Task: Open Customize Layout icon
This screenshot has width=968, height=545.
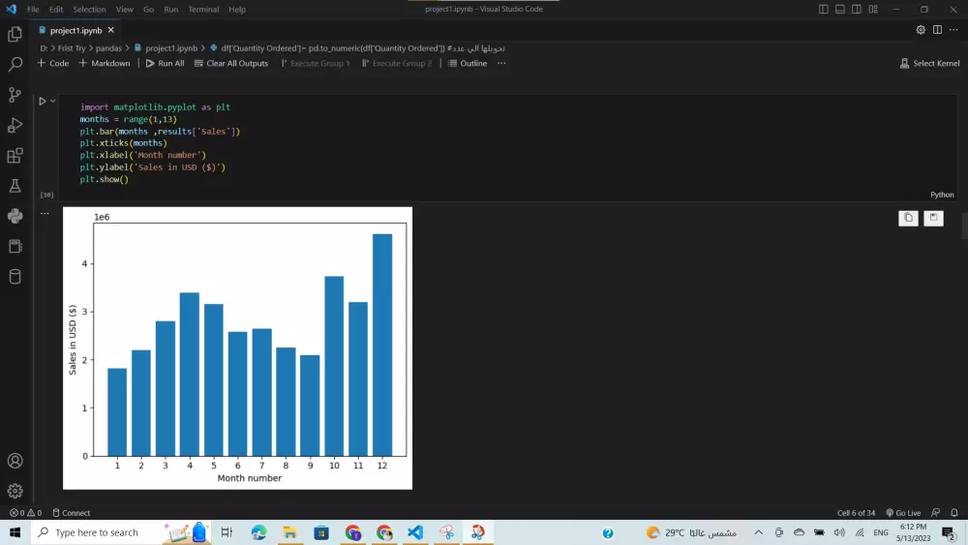Action: coord(873,10)
